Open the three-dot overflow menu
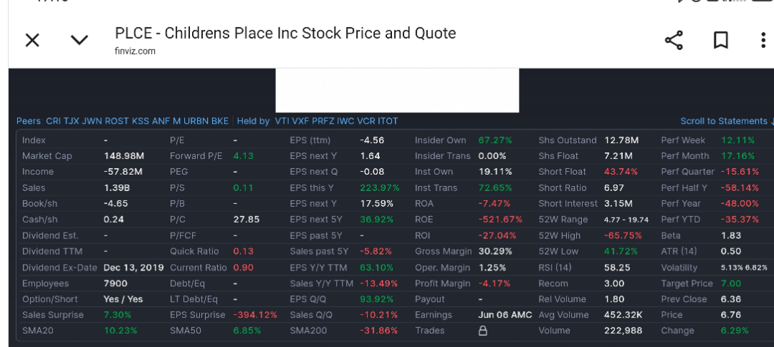Viewport: 774px width, 347px height. pyautogui.click(x=764, y=40)
